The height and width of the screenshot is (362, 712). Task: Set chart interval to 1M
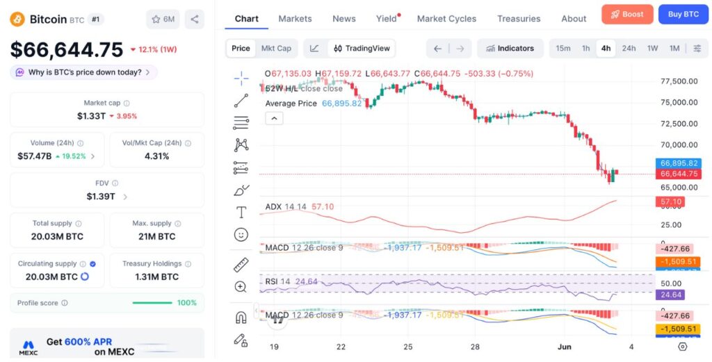(x=674, y=49)
